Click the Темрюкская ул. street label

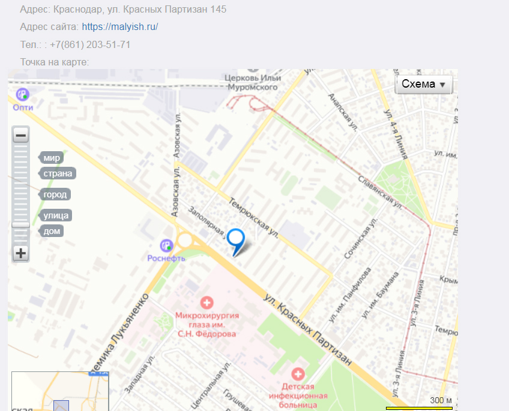coord(253,218)
